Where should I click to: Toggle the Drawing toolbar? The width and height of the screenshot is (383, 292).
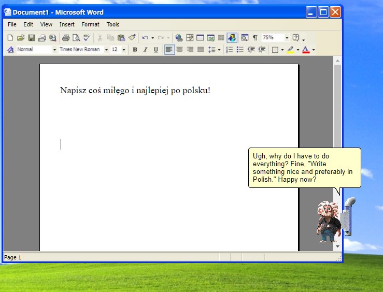point(232,38)
